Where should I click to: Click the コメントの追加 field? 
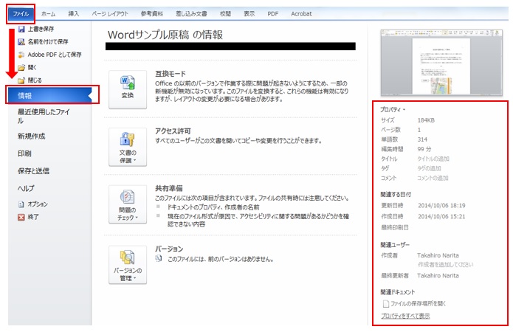[x=433, y=178]
